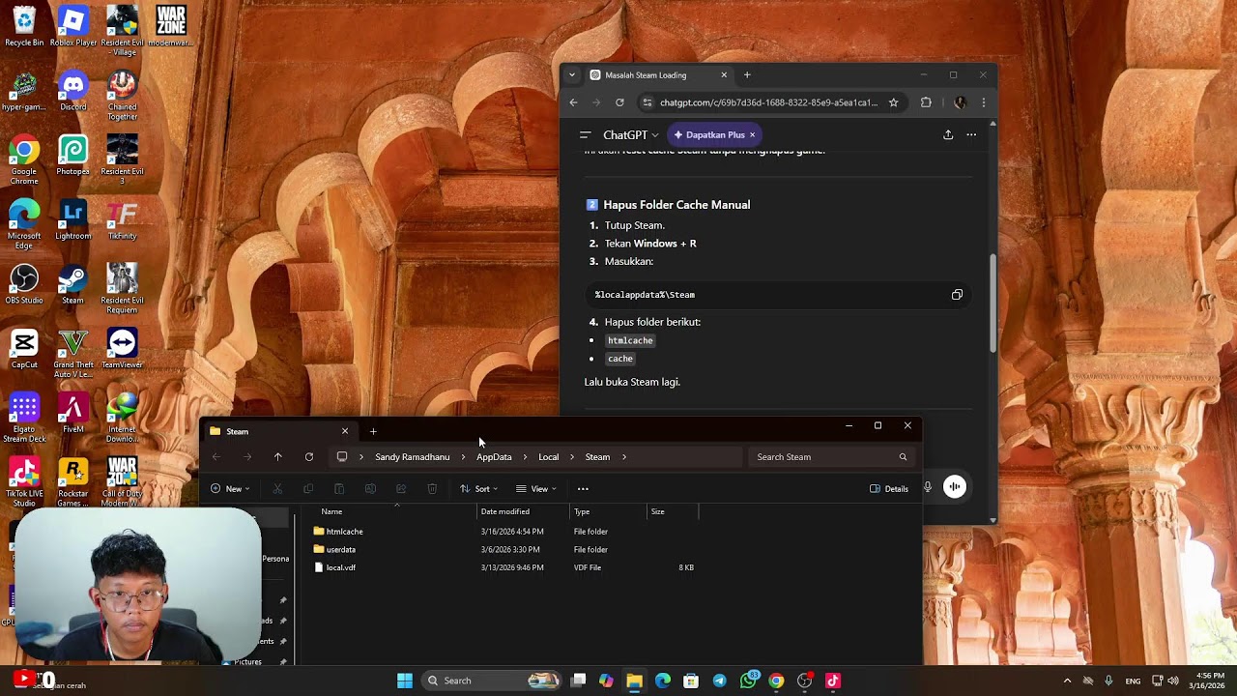The height and width of the screenshot is (696, 1237).
Task: Refresh the Steam folder in File Explorer
Action: coord(309,457)
